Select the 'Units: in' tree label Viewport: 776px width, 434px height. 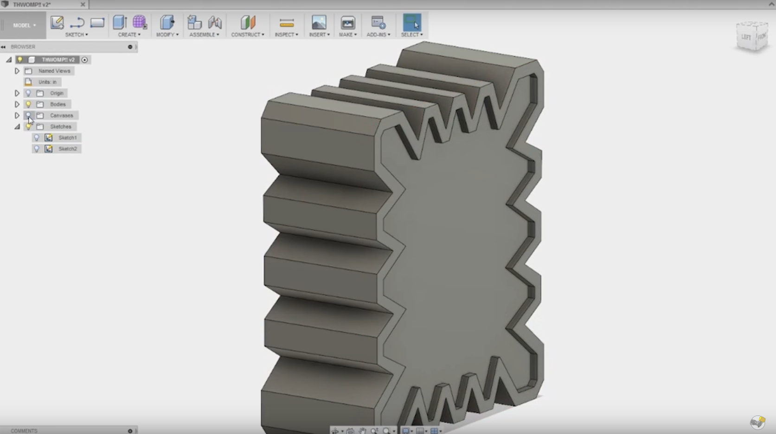[47, 82]
